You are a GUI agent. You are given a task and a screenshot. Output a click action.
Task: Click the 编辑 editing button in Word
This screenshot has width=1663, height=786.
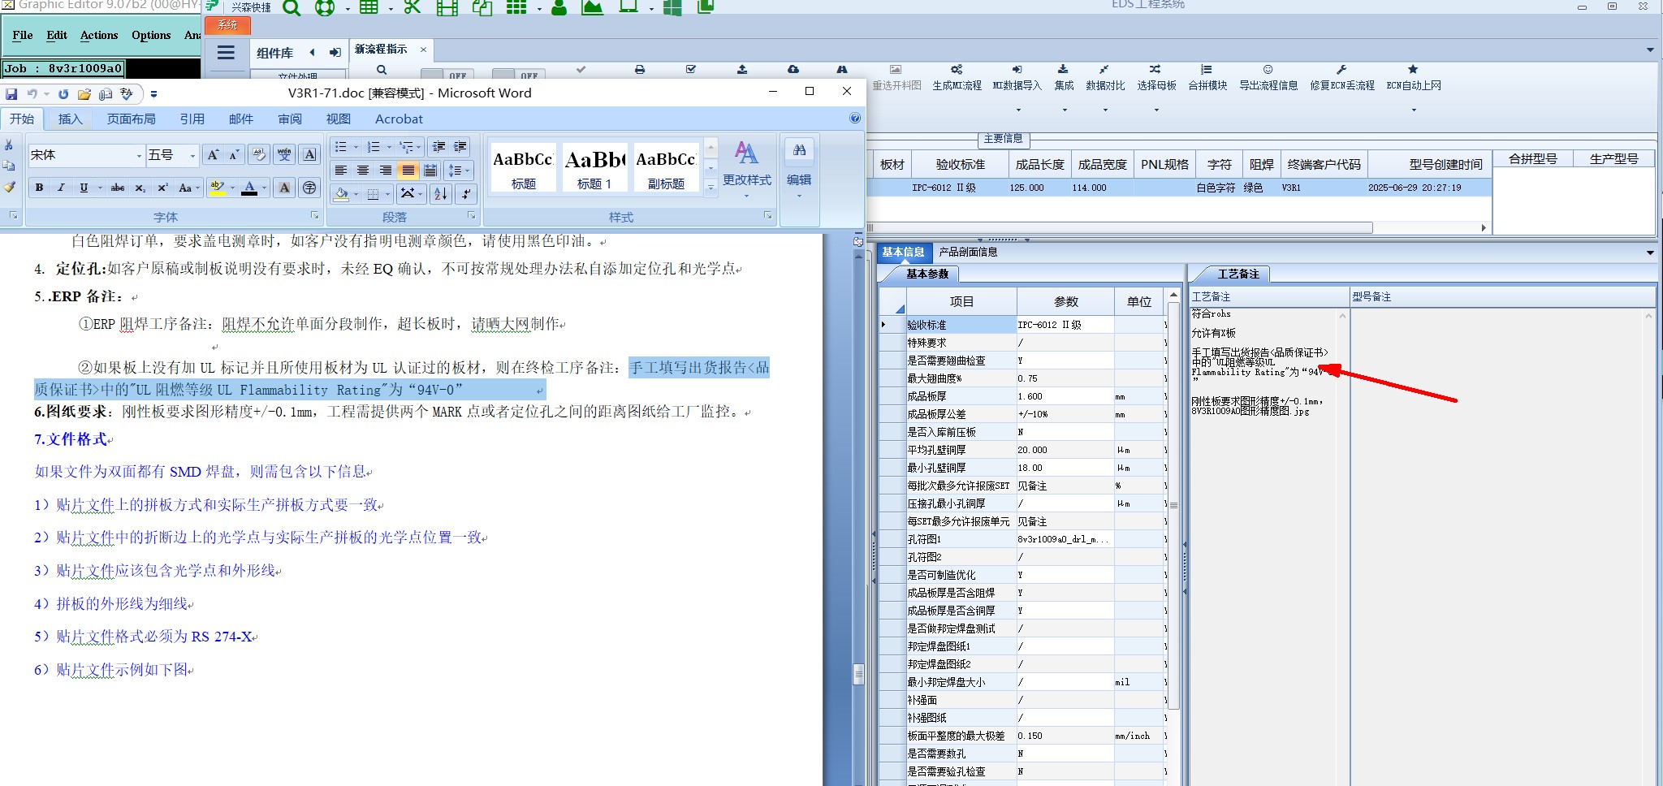(799, 169)
